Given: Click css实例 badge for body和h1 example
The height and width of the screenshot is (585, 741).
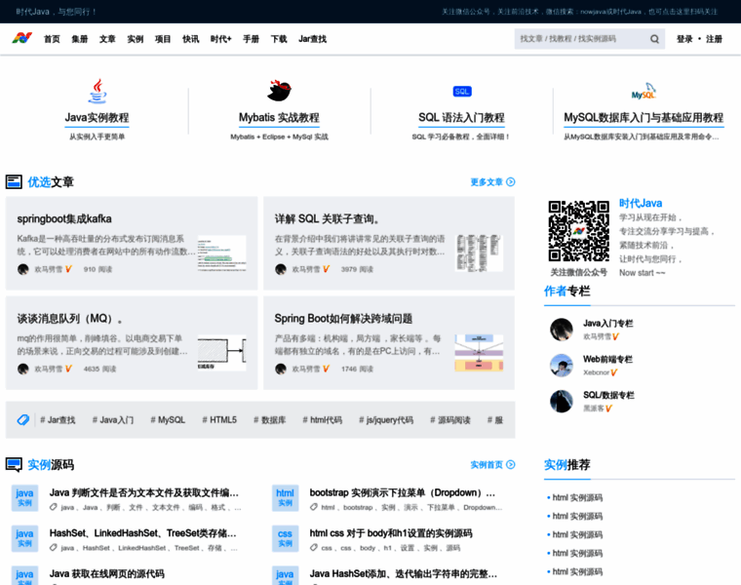Looking at the screenshot, I should tap(285, 539).
